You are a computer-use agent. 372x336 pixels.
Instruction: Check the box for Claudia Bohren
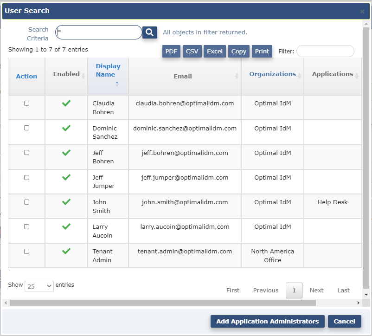[26, 103]
